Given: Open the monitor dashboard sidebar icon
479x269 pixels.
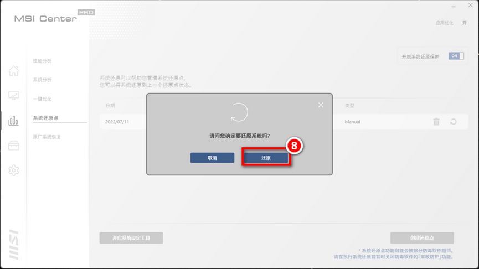Looking at the screenshot, I should coord(14,96).
